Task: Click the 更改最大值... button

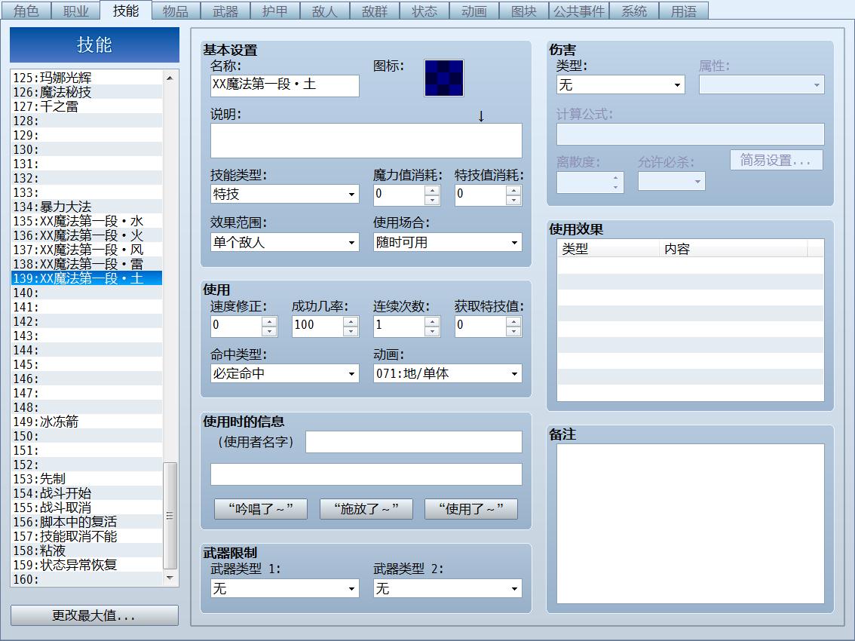Action: tap(94, 615)
